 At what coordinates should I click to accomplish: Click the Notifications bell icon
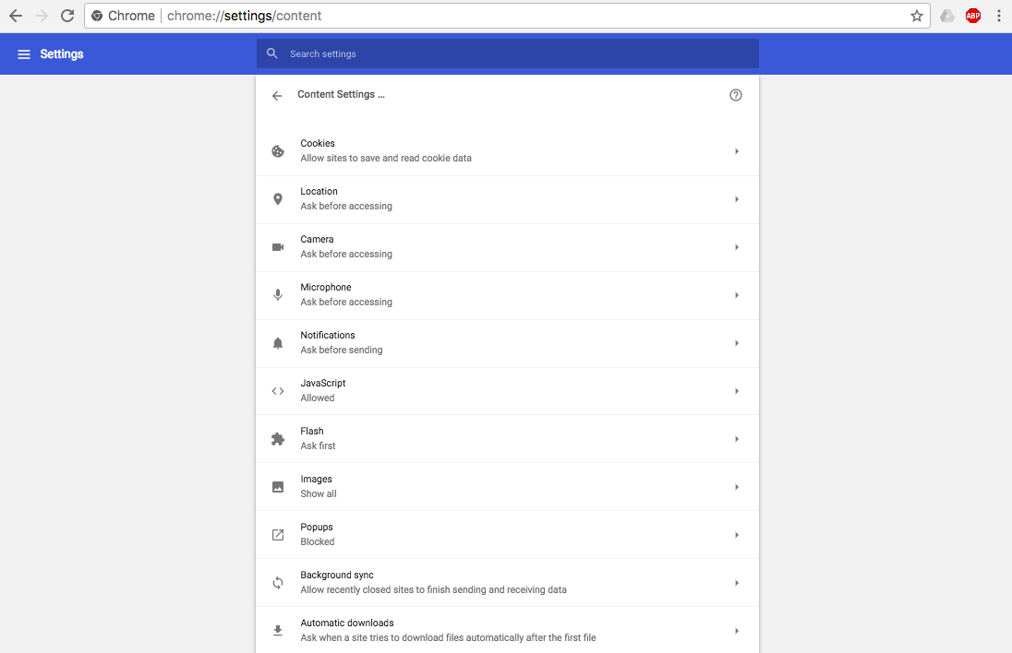(278, 343)
